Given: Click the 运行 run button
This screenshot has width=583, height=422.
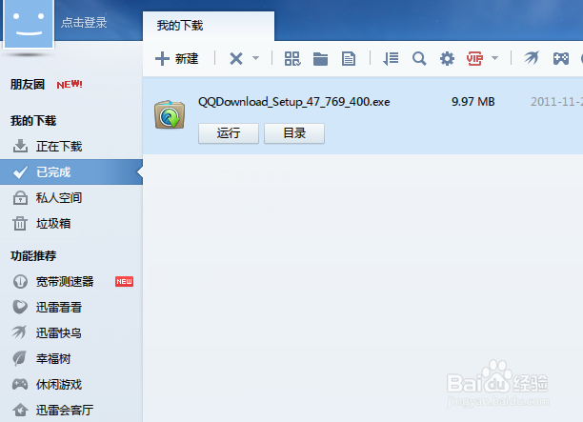Looking at the screenshot, I should click(229, 133).
